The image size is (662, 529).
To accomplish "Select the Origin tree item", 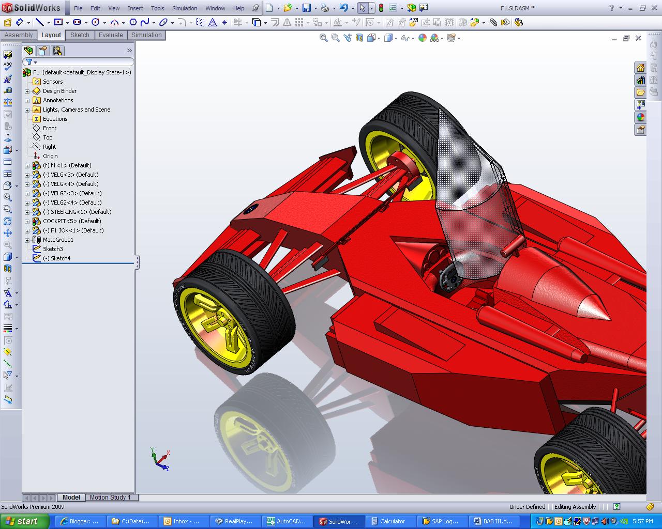I will (x=46, y=156).
